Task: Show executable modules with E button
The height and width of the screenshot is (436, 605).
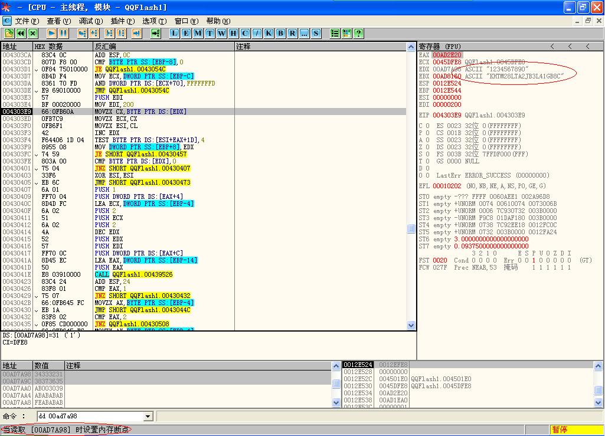Action: coord(186,34)
